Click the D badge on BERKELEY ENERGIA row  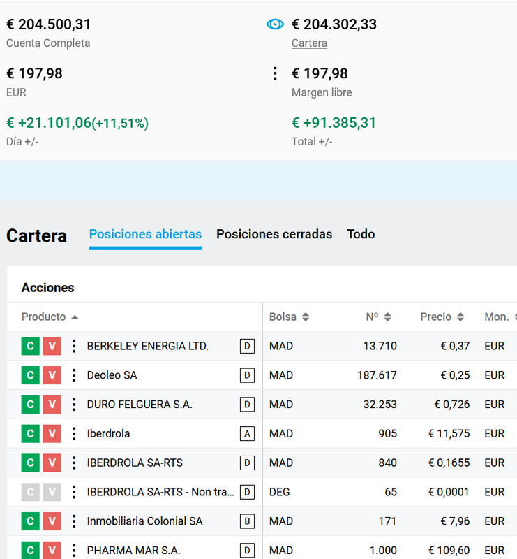click(x=247, y=346)
